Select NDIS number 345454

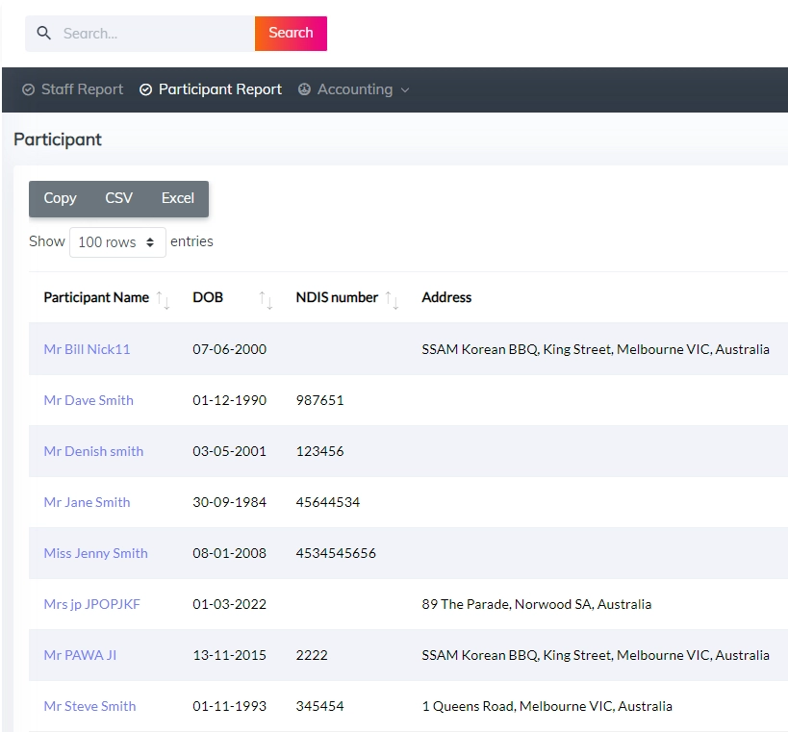tap(320, 706)
